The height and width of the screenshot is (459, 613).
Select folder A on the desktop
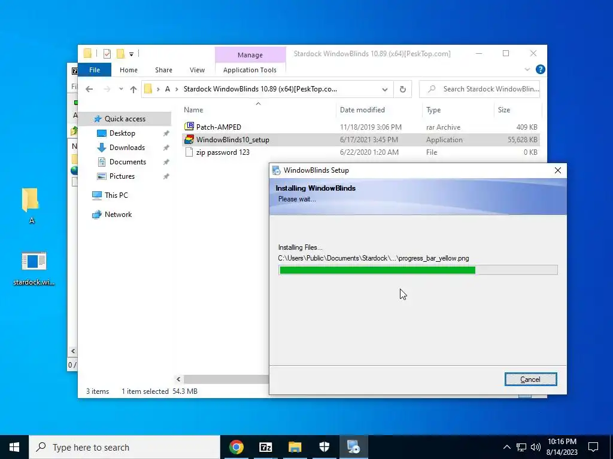point(31,206)
